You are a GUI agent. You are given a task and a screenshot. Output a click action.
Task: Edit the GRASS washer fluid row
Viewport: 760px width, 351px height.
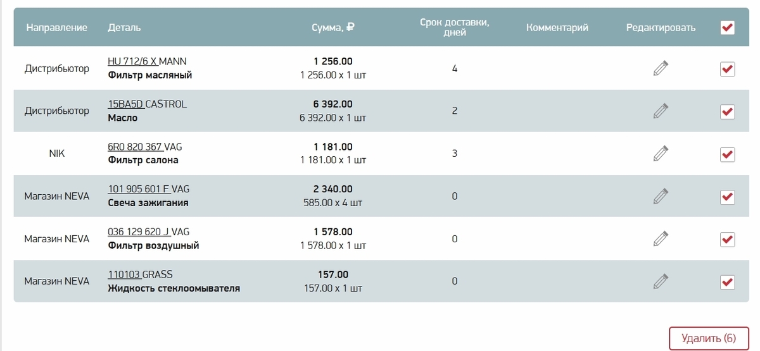pos(661,281)
